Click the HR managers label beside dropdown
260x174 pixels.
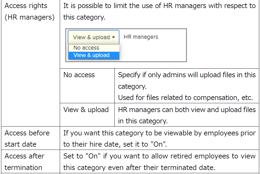(141, 37)
